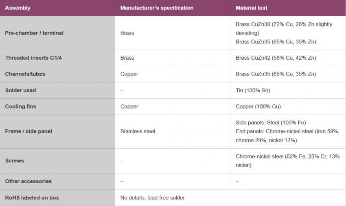Click the Side panels: Steel (100% Fe) text
Image resolution: width=346 pixels, height=206 pixels.
[271, 122]
